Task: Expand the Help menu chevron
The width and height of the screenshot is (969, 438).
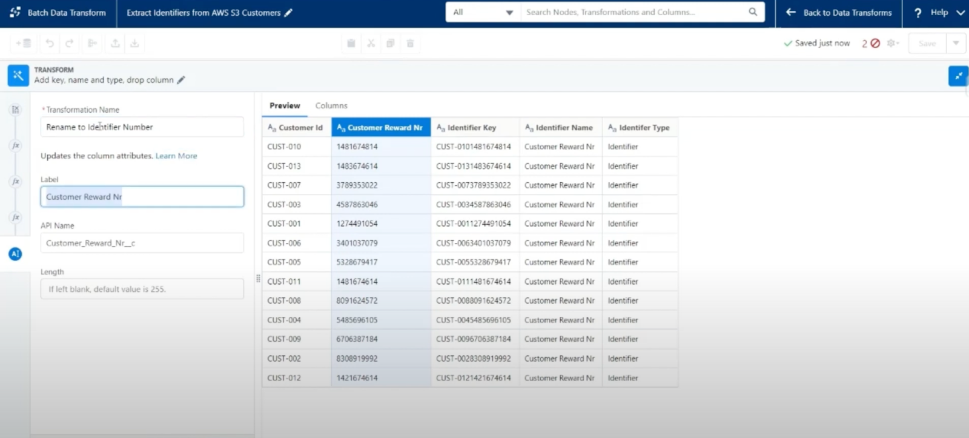Action: pyautogui.click(x=960, y=13)
